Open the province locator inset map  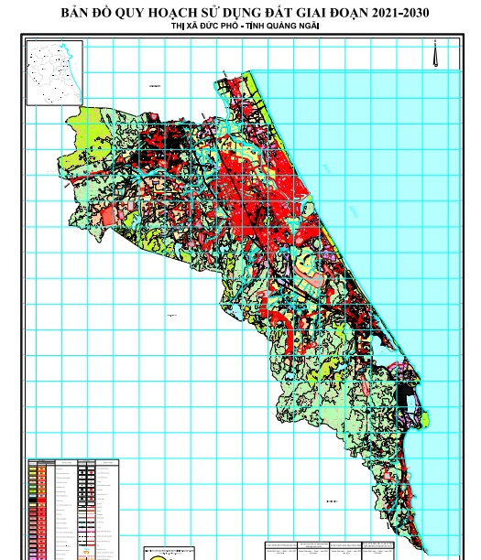tap(55, 73)
